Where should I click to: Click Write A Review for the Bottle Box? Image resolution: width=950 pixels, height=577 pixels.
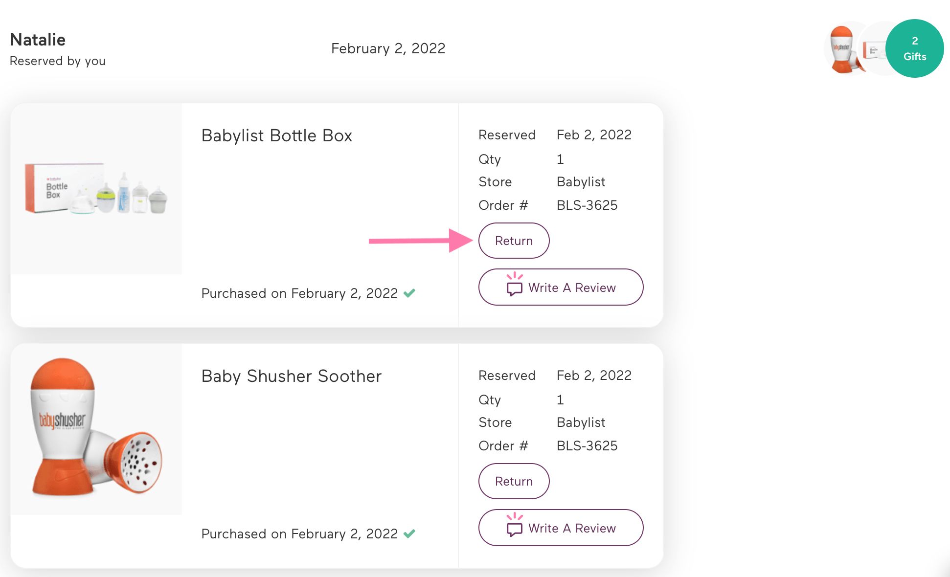pos(561,287)
